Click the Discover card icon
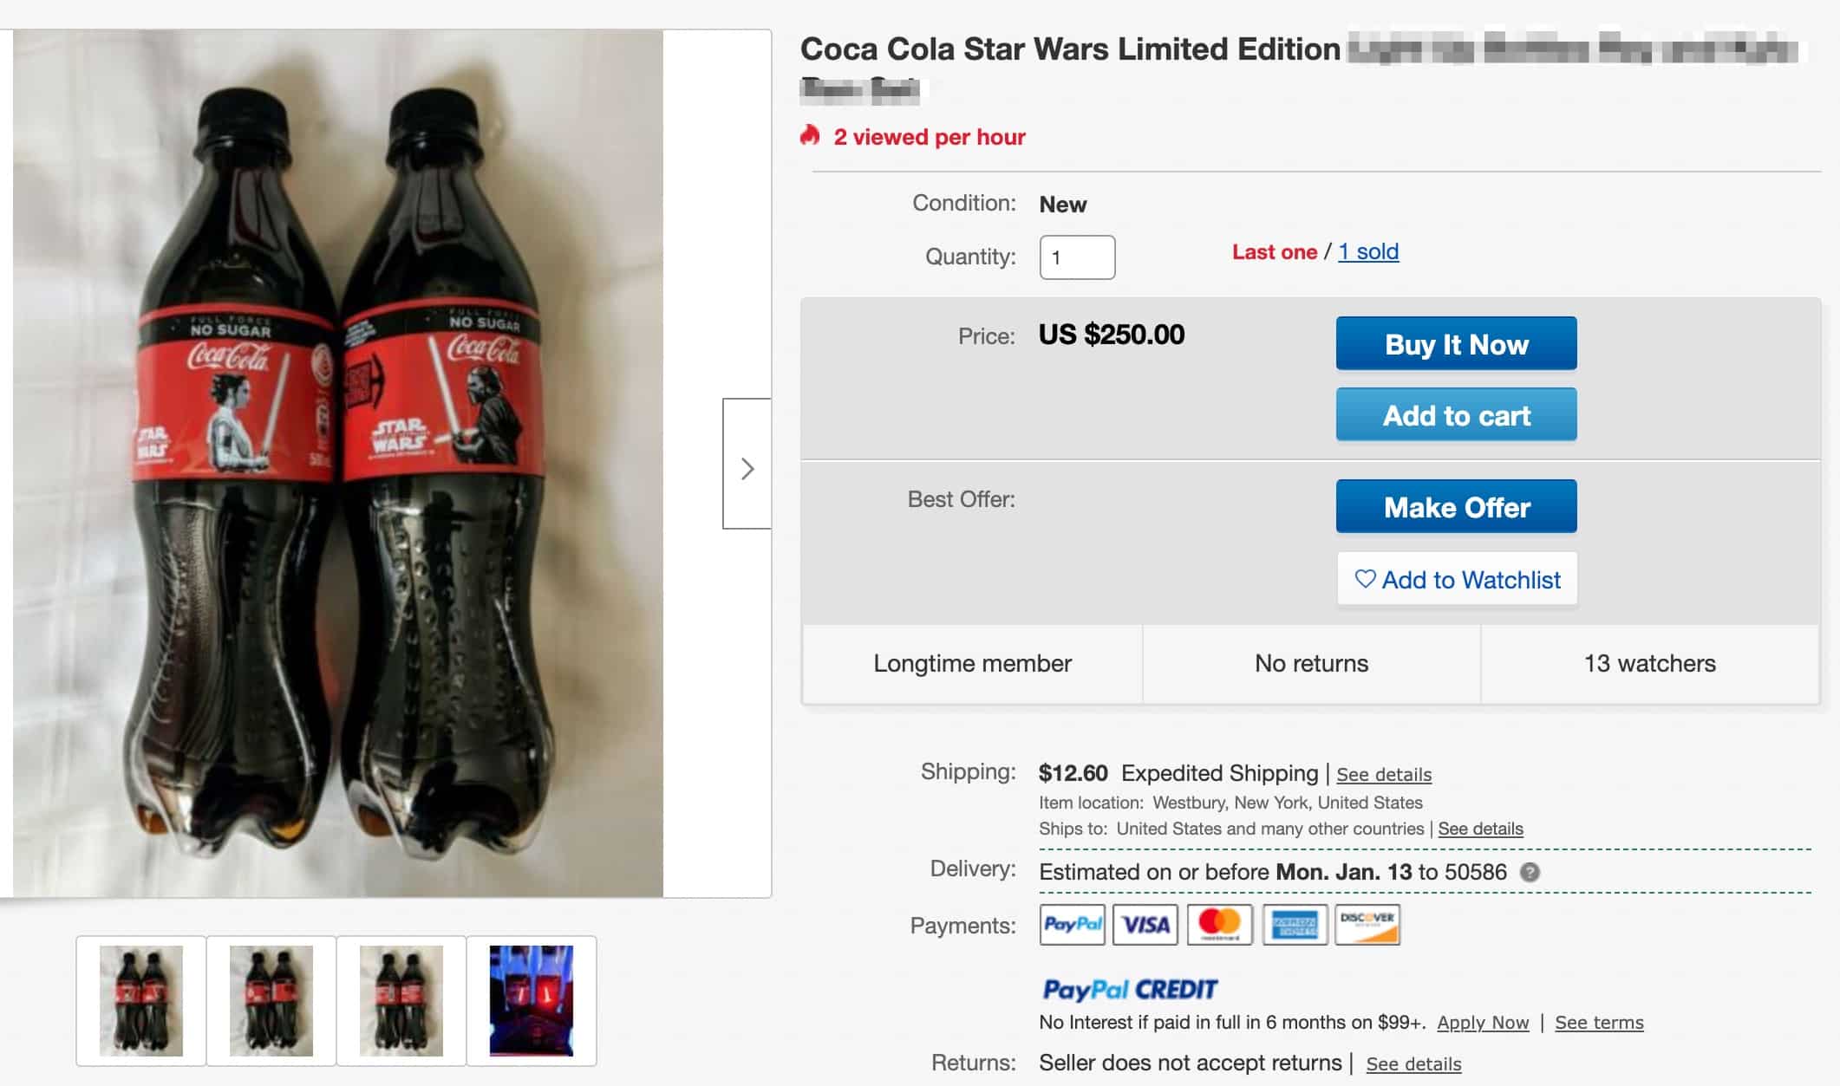Viewport: 1840px width, 1086px height. [1367, 925]
